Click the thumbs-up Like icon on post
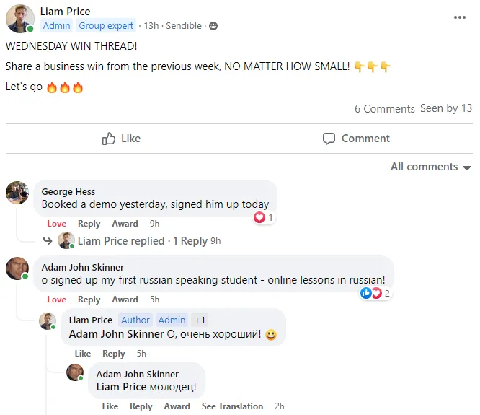This screenshot has width=480, height=415. (110, 139)
